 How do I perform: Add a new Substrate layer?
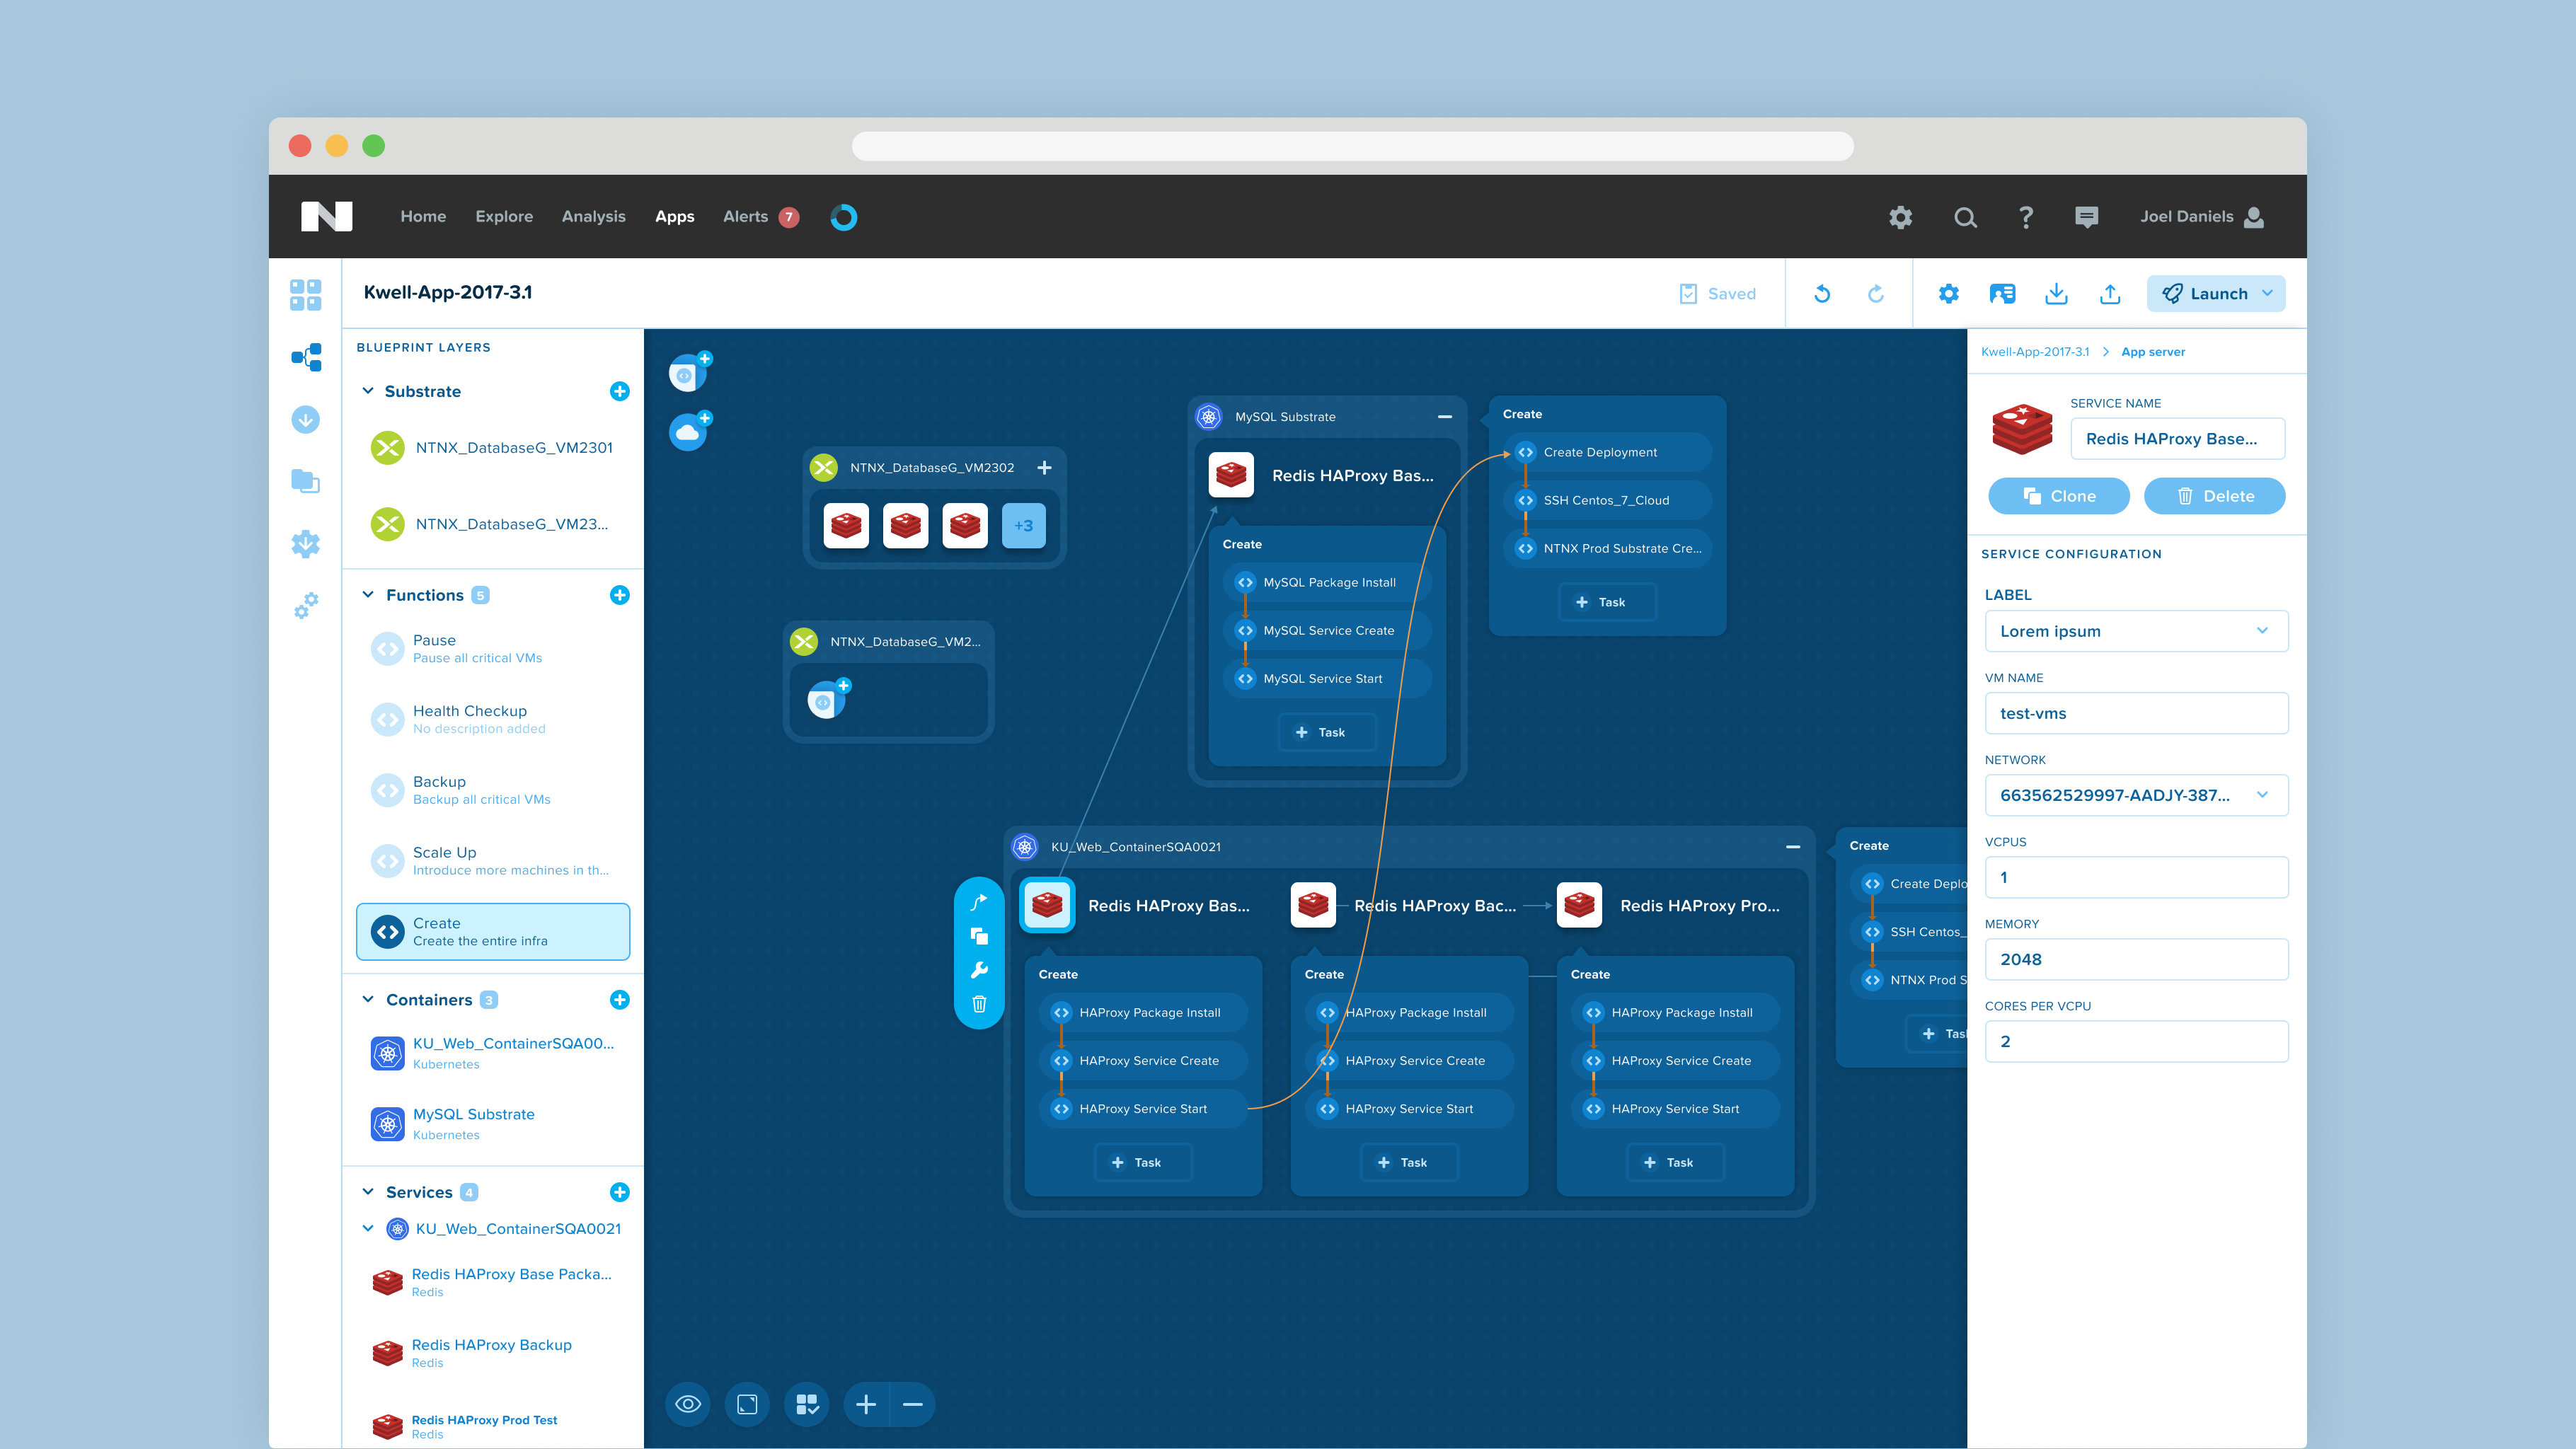pyautogui.click(x=620, y=392)
